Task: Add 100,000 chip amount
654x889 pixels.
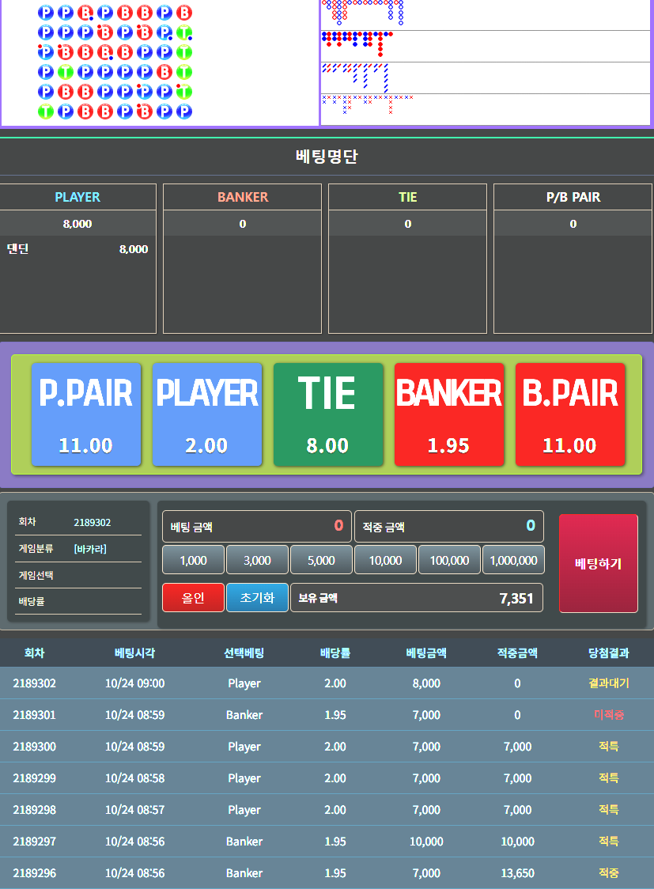Action: click(x=449, y=560)
